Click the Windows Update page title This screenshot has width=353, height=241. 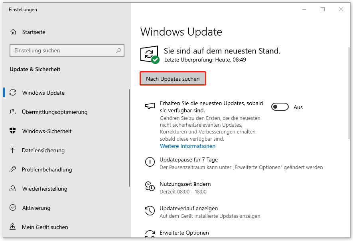[181, 32]
